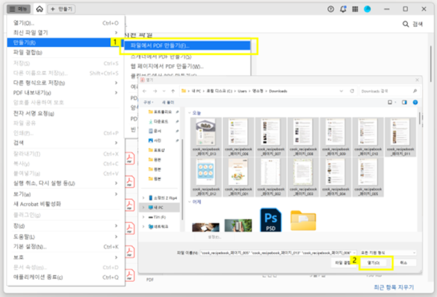Open the address bar history dropdown

click(x=341, y=91)
